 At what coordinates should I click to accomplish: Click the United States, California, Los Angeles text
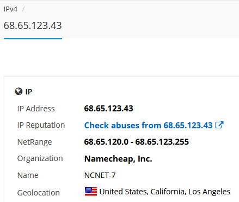tap(165, 192)
